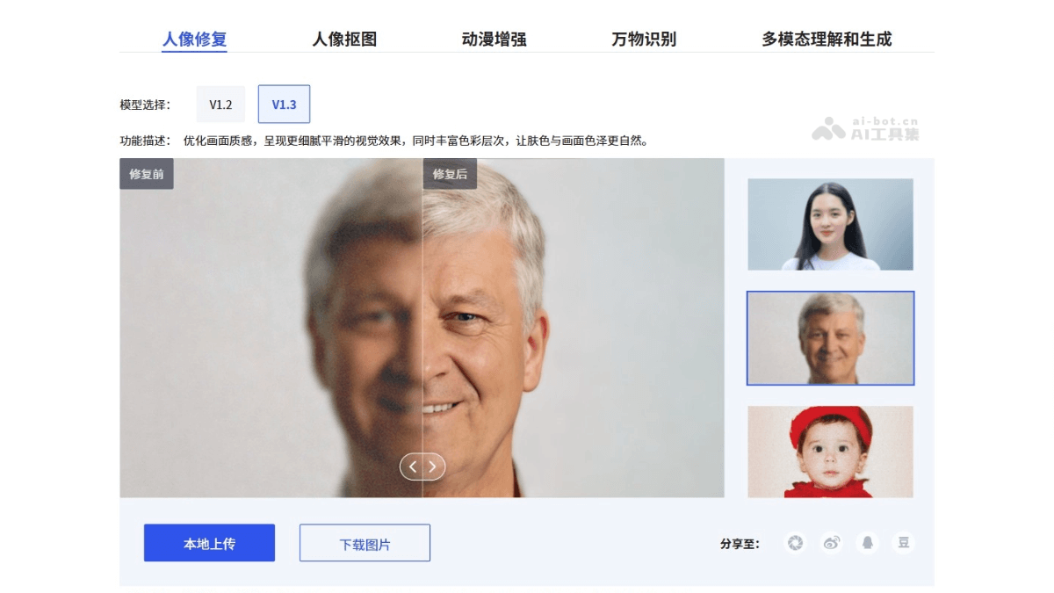Viewport: 1054px width, 593px height.
Task: Click the AI工具集 watermark logo
Action: click(x=865, y=129)
